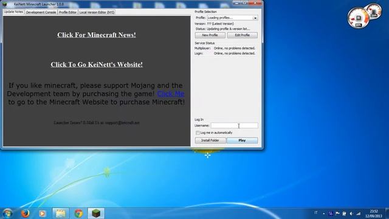Image resolution: width=389 pixels, height=219 pixels.
Task: Click the launcher's title bar creeper icon
Action: coord(5,4)
